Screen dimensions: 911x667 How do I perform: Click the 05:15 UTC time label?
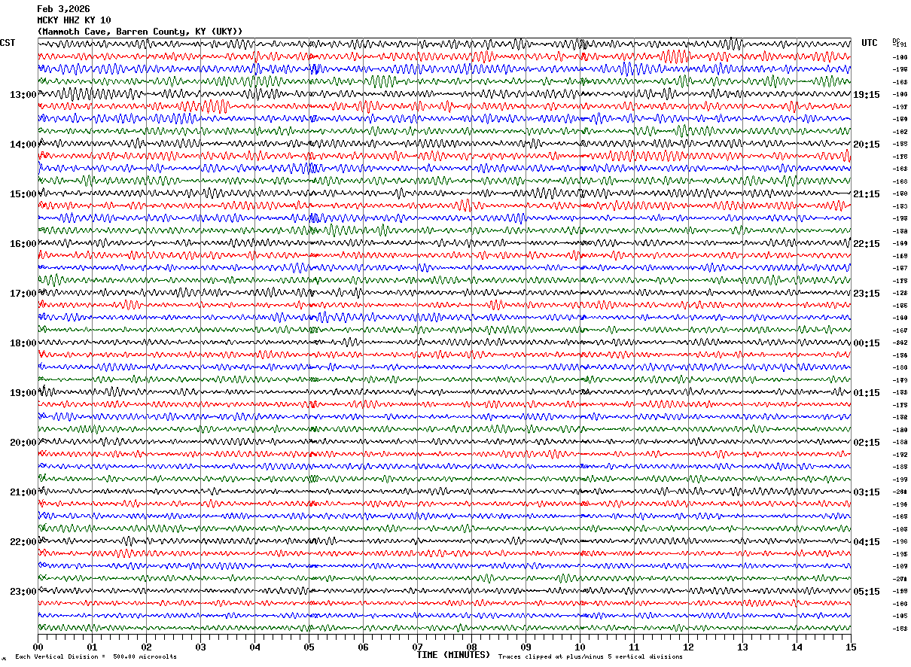point(866,592)
